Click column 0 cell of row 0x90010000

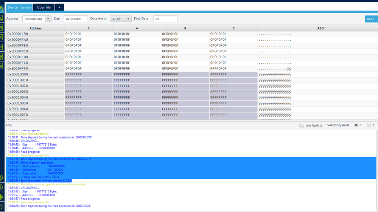coord(89,74)
